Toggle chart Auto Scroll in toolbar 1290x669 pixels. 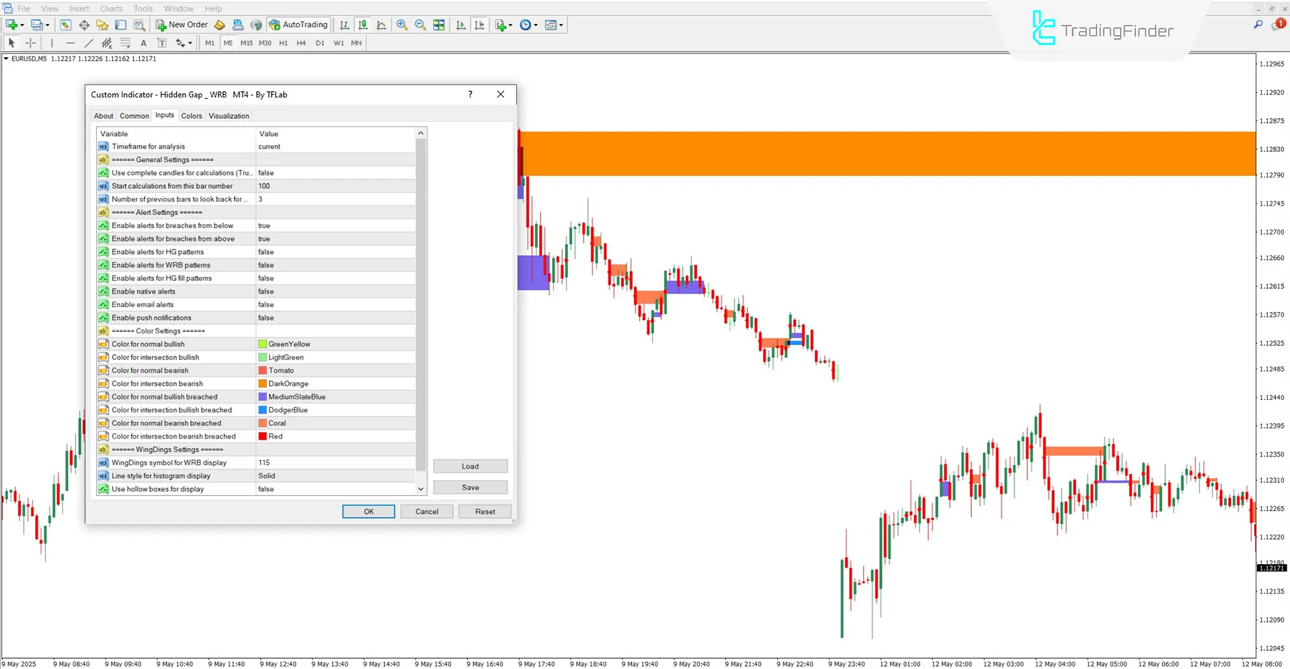point(460,25)
